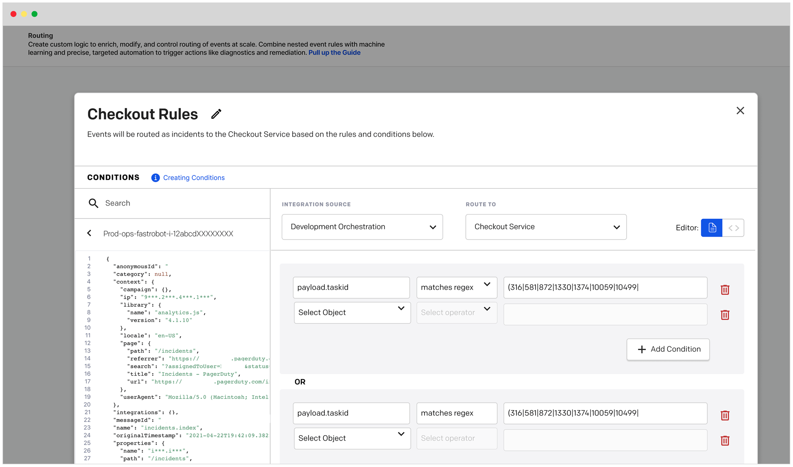Click the pencil icon beside Checkout Rules
Image resolution: width=793 pixels, height=467 pixels.
coord(216,114)
